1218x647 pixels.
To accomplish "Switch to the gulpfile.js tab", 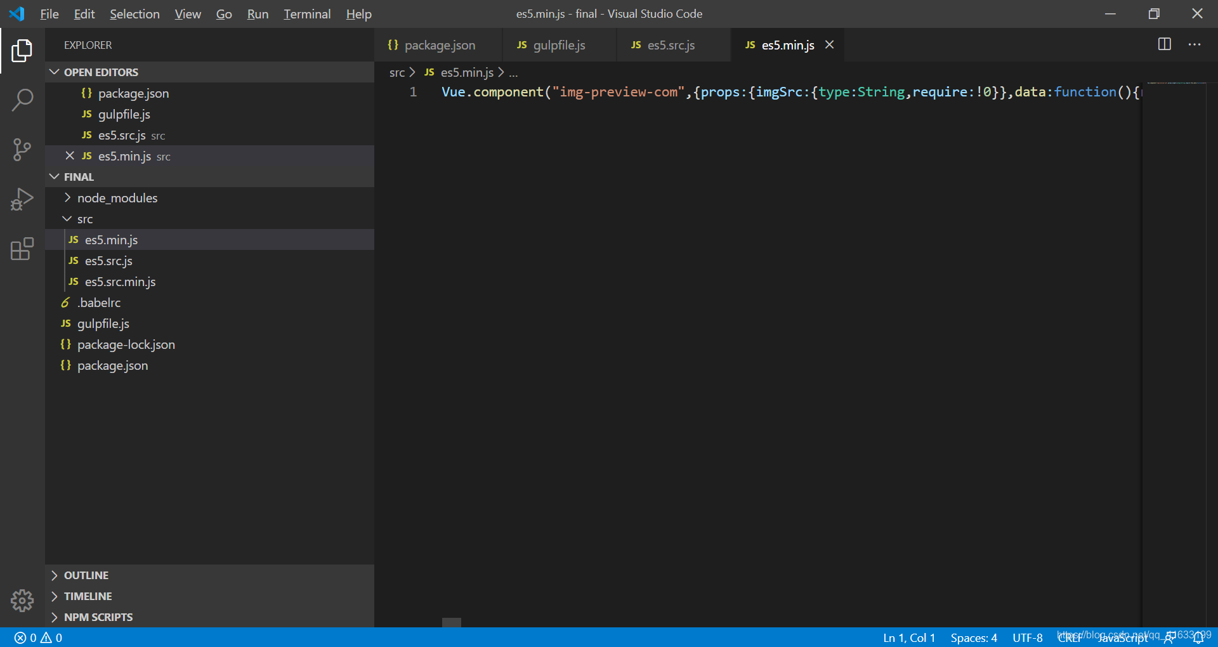I will pos(559,44).
